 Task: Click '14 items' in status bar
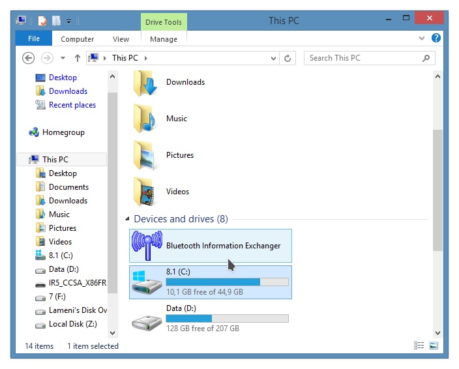tap(39, 346)
